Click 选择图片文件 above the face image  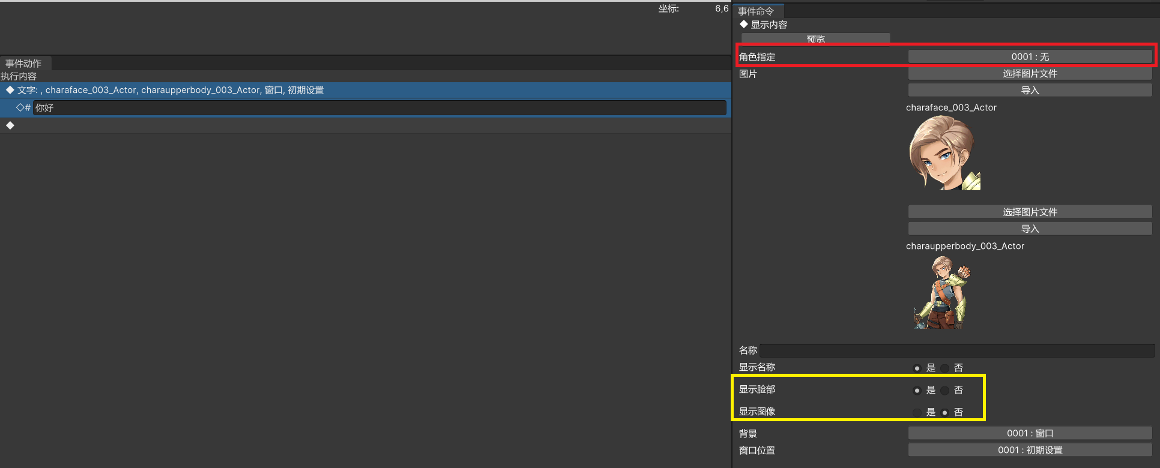(1029, 74)
